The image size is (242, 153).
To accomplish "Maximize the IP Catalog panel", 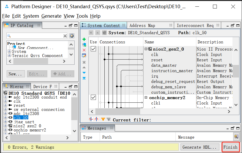I will tap(76, 26).
